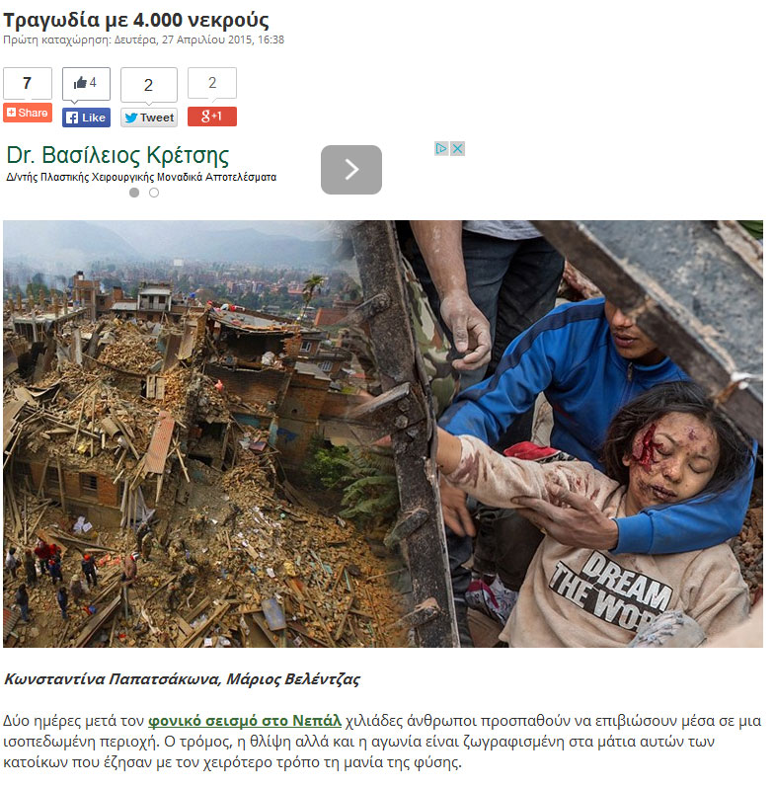The width and height of the screenshot is (774, 787).
Task: Open the Dr. Βασίλειος Κρέτσης ad link
Action: 117,156
